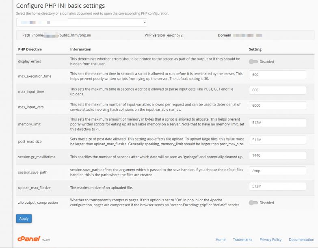Enable the zlib.output_compression switch
Image resolution: width=318 pixels, height=248 pixels.
pos(253,203)
